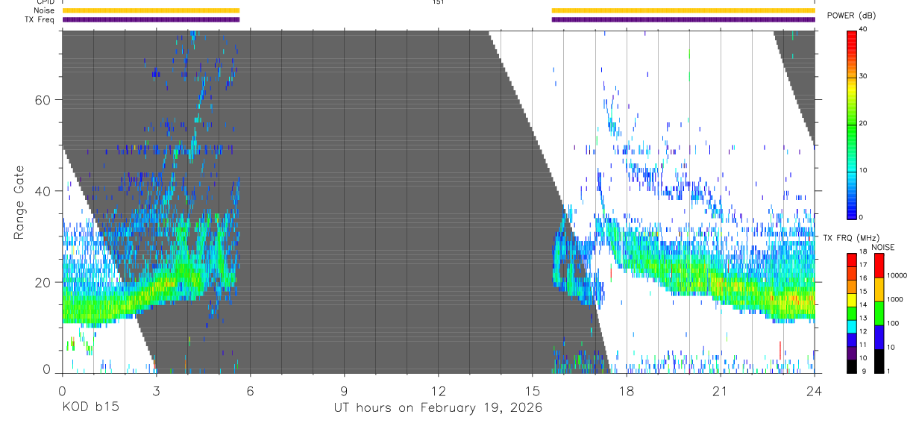
Task: Click the blue segment of the NOISE color bar
Action: 879,337
